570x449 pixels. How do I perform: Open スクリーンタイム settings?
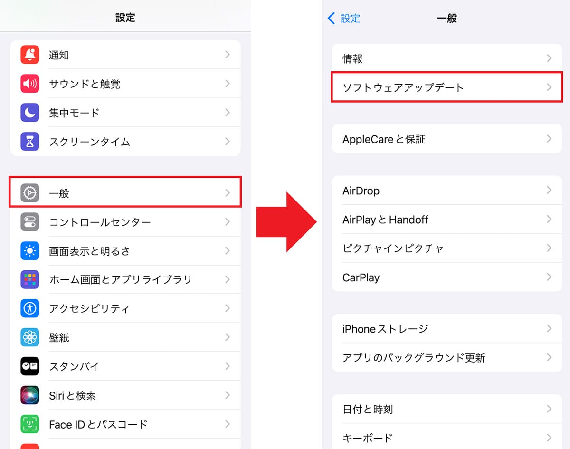[125, 142]
